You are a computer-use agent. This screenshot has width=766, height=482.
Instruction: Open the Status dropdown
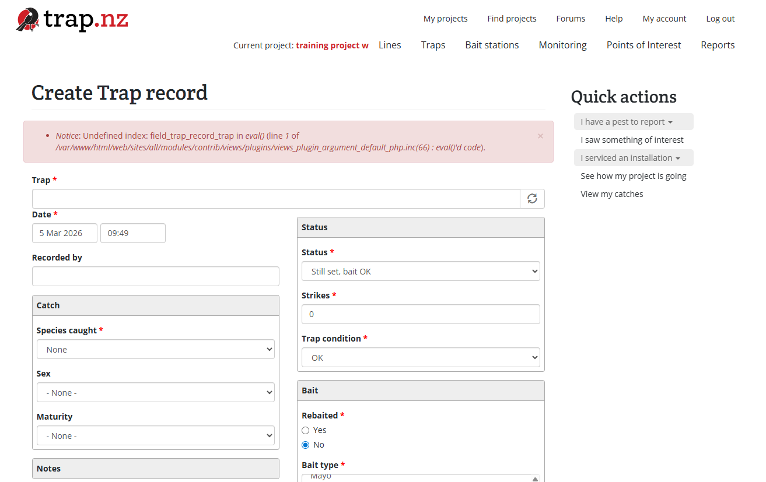tap(420, 272)
